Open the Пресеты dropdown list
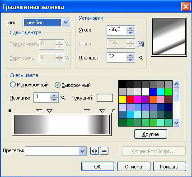This screenshot has height=177, width=192. (x=82, y=151)
